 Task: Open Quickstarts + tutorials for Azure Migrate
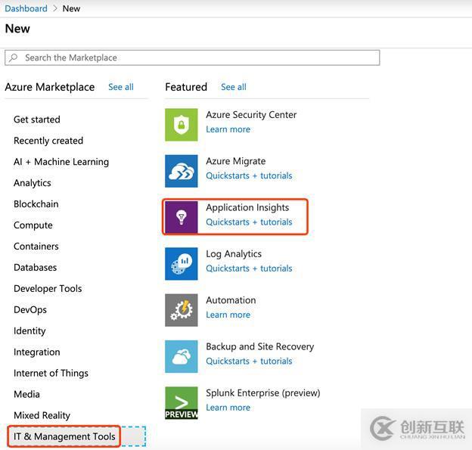point(249,175)
